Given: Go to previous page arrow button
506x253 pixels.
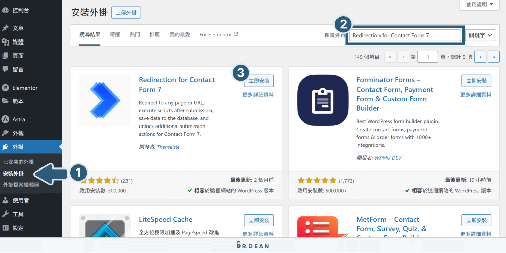Looking at the screenshot, I should 403,57.
